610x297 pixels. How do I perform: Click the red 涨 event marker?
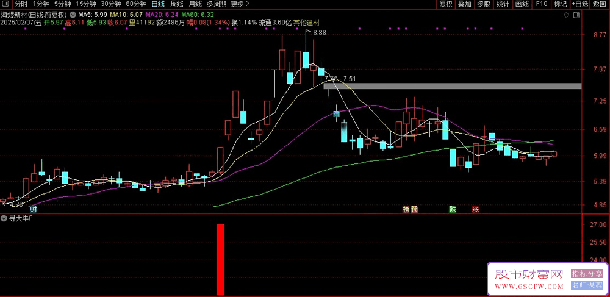pyautogui.click(x=475, y=209)
